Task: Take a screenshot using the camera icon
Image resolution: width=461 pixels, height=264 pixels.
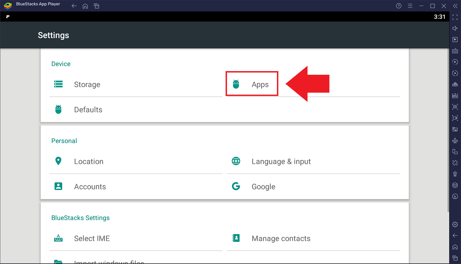Action: pos(455,107)
